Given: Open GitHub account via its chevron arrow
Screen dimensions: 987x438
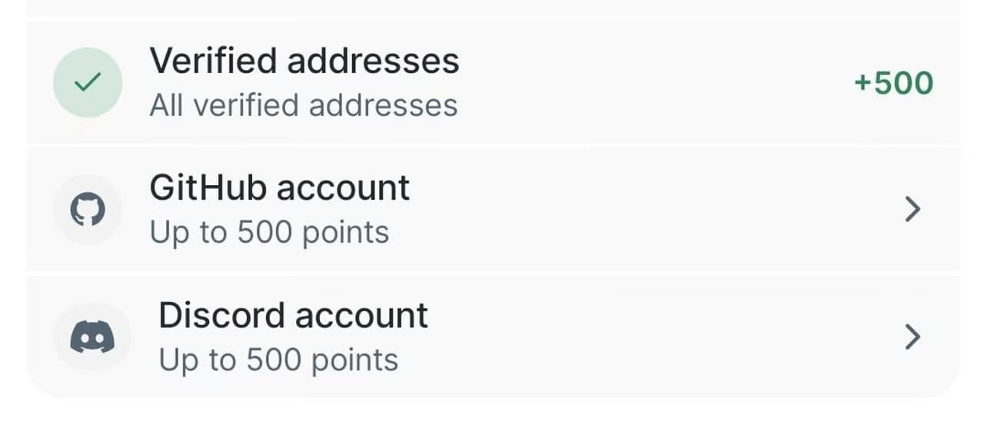Looking at the screenshot, I should click(912, 209).
